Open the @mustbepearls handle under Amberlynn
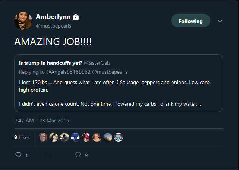Viewport: 239px width, 170px height. point(53,26)
